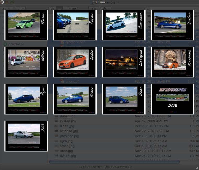Viewport: 199px width, 170px height.
Task: Click the prosinec.jpg file icon
Action: coord(56,136)
